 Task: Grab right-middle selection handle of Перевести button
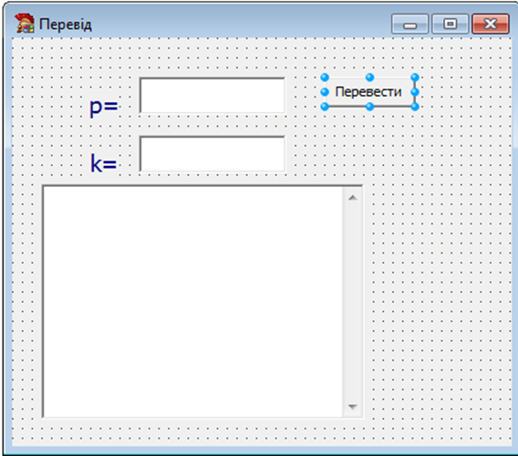click(x=415, y=92)
